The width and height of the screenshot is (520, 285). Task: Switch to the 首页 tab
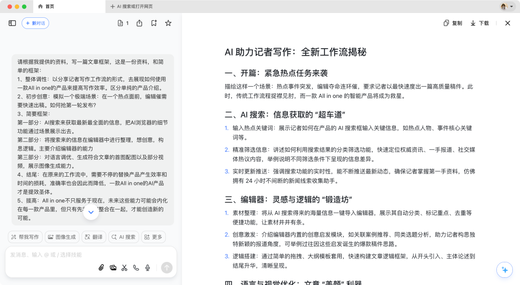click(x=53, y=7)
